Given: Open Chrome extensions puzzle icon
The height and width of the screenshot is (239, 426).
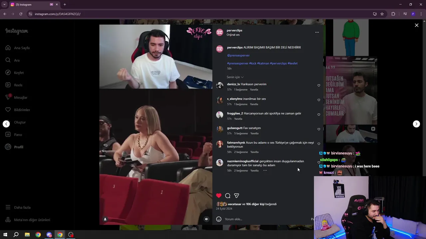Looking at the screenshot, I should 393,14.
